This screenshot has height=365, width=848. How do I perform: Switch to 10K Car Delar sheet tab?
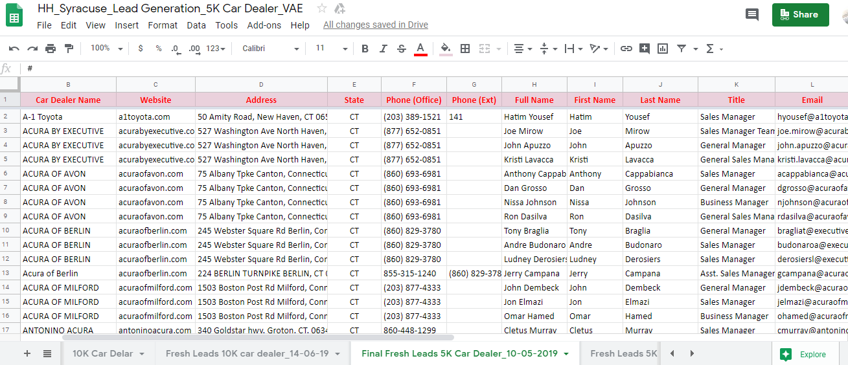click(102, 353)
